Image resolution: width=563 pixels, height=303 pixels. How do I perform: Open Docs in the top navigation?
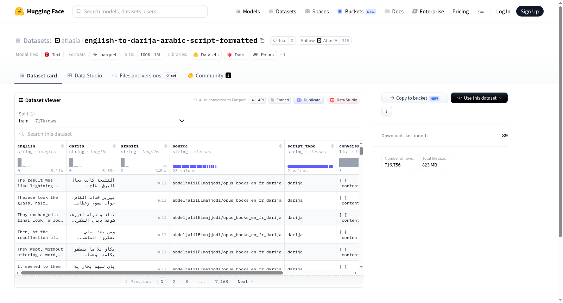coord(394,11)
